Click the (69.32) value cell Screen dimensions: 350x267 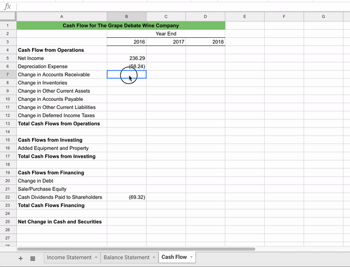127,197
